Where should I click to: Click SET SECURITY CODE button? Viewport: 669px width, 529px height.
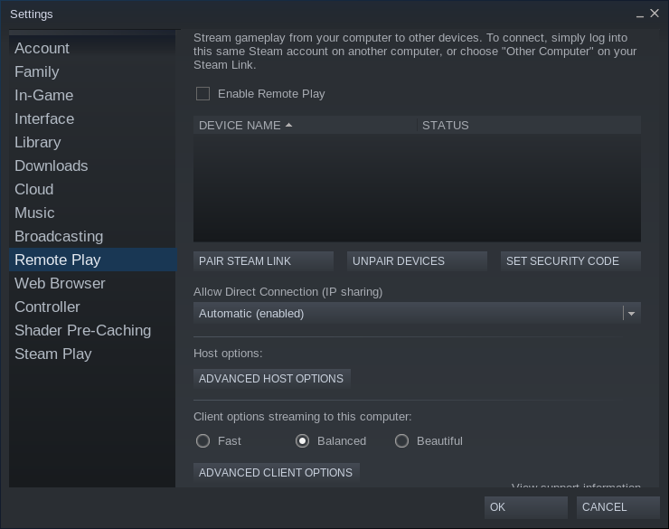(x=570, y=261)
